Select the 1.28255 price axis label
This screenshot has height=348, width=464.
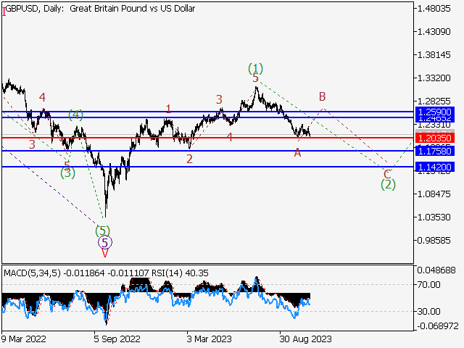point(434,101)
